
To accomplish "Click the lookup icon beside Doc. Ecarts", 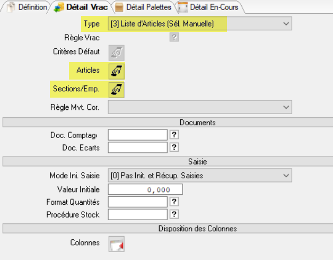I will 173,147.
